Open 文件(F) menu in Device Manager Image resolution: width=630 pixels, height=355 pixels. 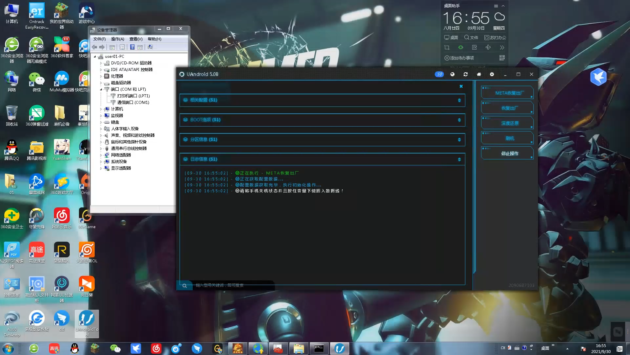pos(99,39)
